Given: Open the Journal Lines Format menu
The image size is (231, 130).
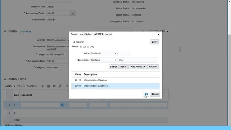Looking at the screenshot, I should click(32, 86).
